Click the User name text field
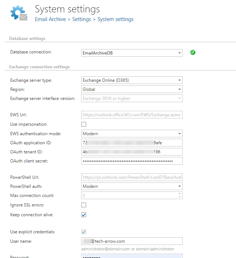Image resolution: width=236 pixels, height=258 pixels. (132, 241)
